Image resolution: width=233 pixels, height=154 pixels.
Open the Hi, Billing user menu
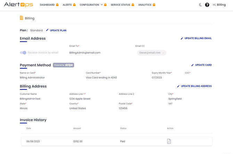[219, 5]
